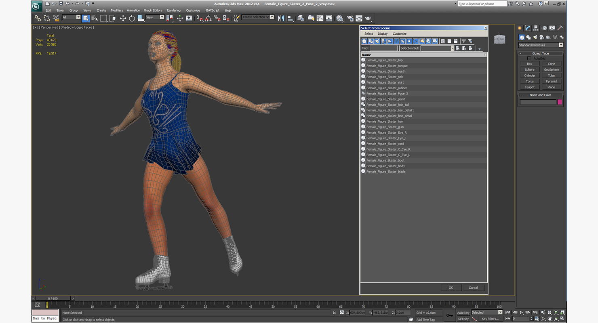Switch to the Utilities hammer panel
598x323 pixels.
coord(560,28)
